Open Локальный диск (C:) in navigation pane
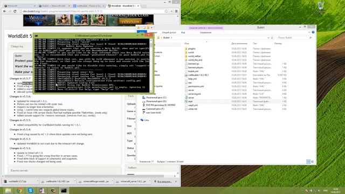 (x=156, y=98)
